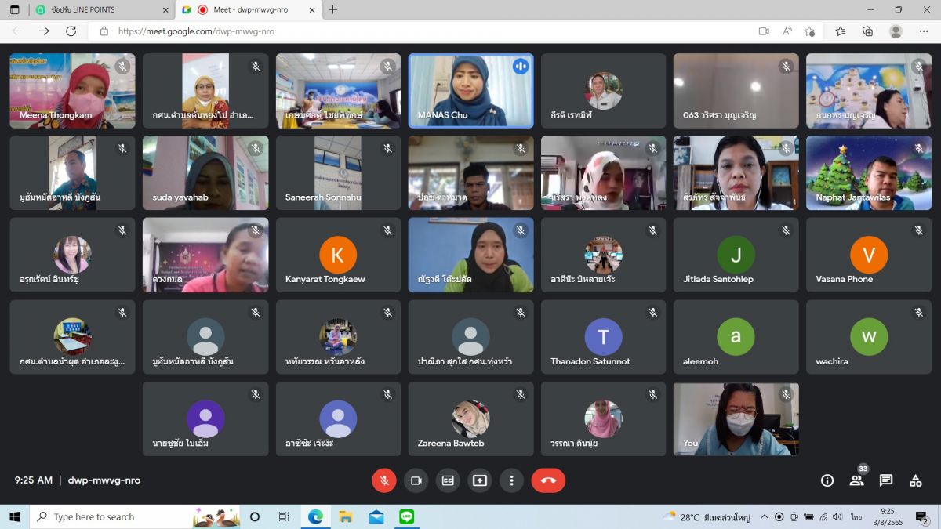This screenshot has height=529, width=941.
Task: Open the more options three-dot menu
Action: coord(511,480)
